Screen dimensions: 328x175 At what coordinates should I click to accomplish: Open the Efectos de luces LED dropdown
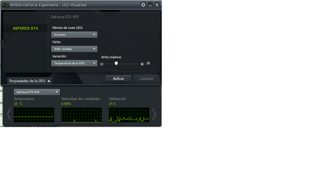click(x=74, y=35)
